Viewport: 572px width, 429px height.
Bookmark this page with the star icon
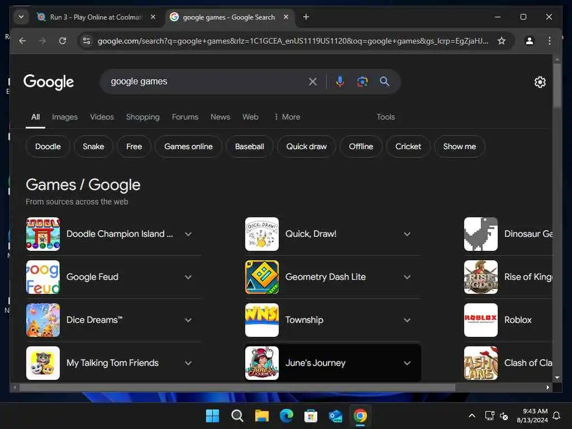pos(502,41)
